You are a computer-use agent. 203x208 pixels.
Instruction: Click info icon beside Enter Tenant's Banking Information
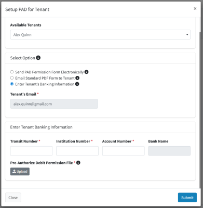(77, 84)
